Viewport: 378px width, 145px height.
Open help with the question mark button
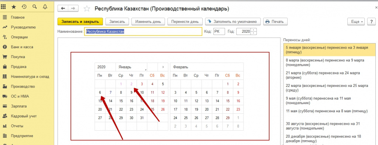[371, 21]
